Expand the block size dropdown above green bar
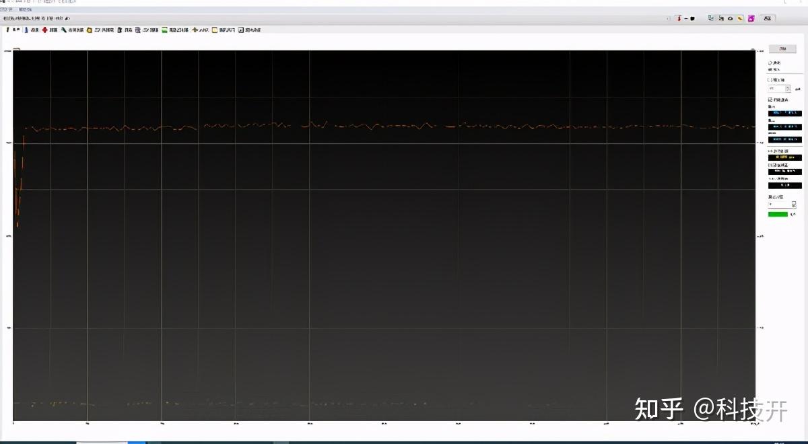The height and width of the screenshot is (444, 808). click(x=782, y=205)
